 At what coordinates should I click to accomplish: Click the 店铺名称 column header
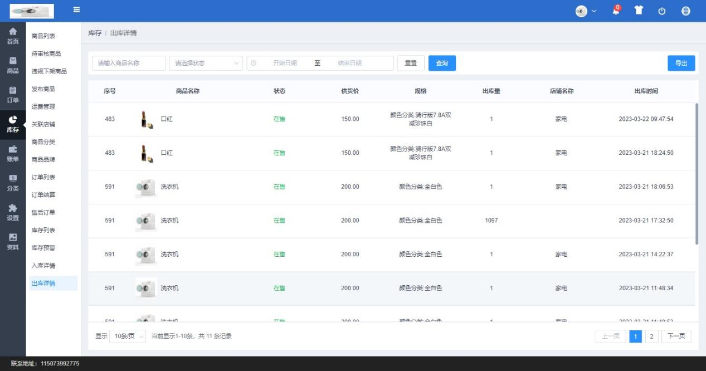coord(562,91)
